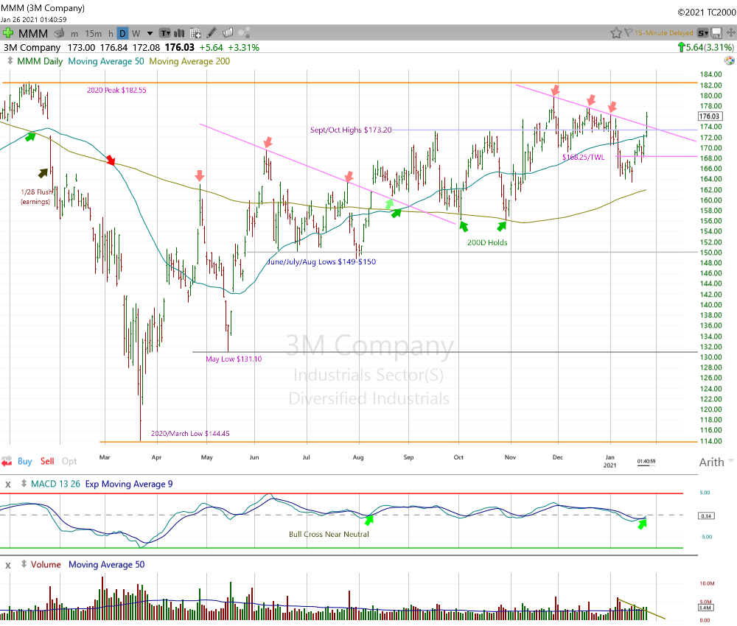Screen dimensions: 737x626
Task: Click the share icon in toolbar
Action: coord(244,33)
